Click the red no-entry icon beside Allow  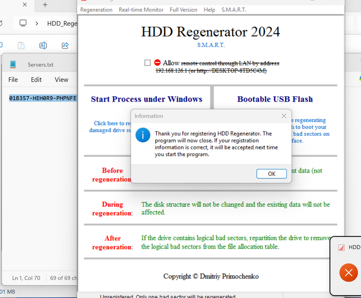(157, 63)
